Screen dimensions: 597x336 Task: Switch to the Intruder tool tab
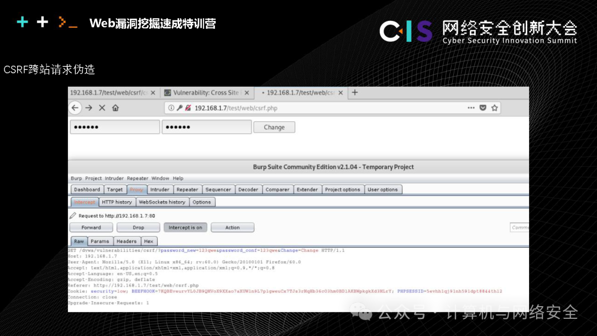(160, 190)
